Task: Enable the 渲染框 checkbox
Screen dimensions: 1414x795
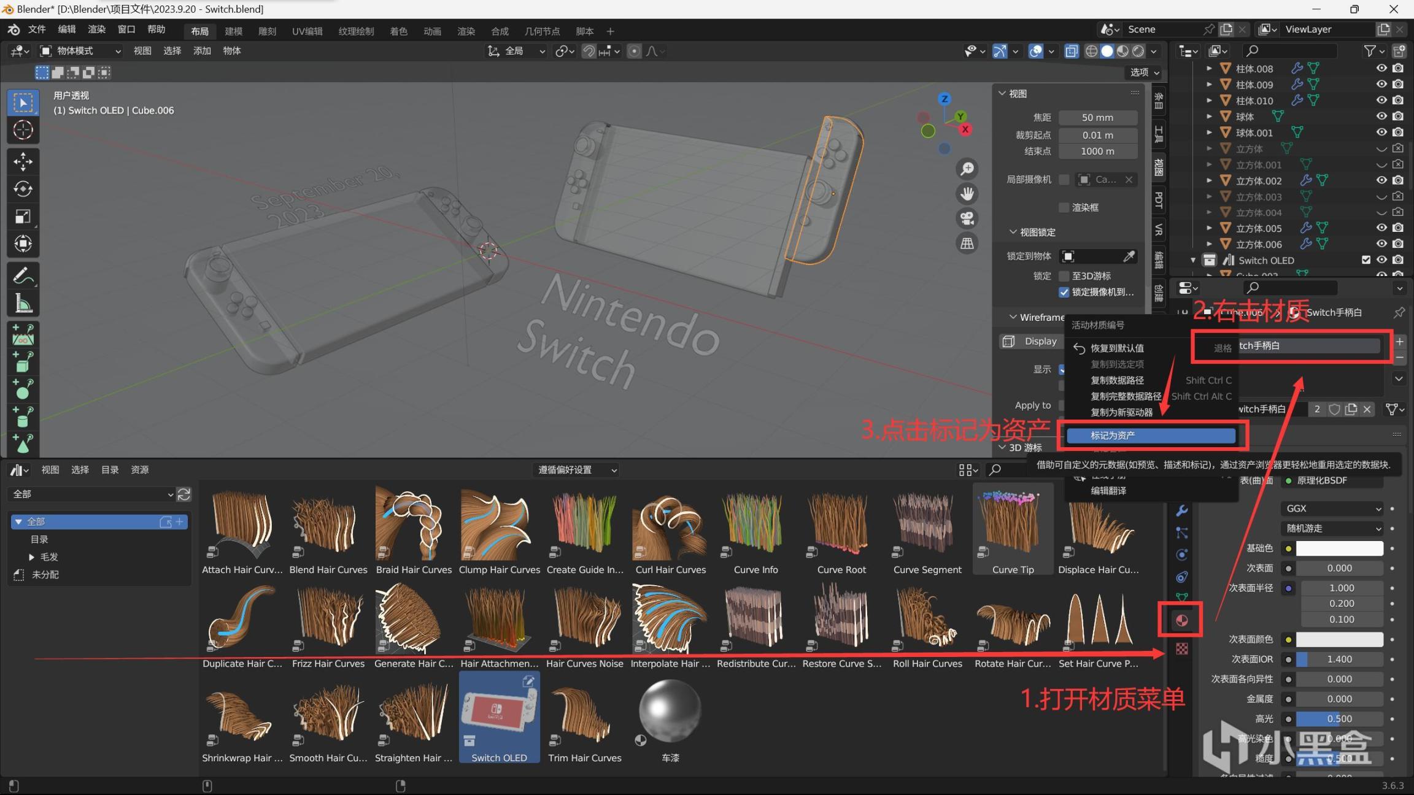Action: pos(1064,207)
